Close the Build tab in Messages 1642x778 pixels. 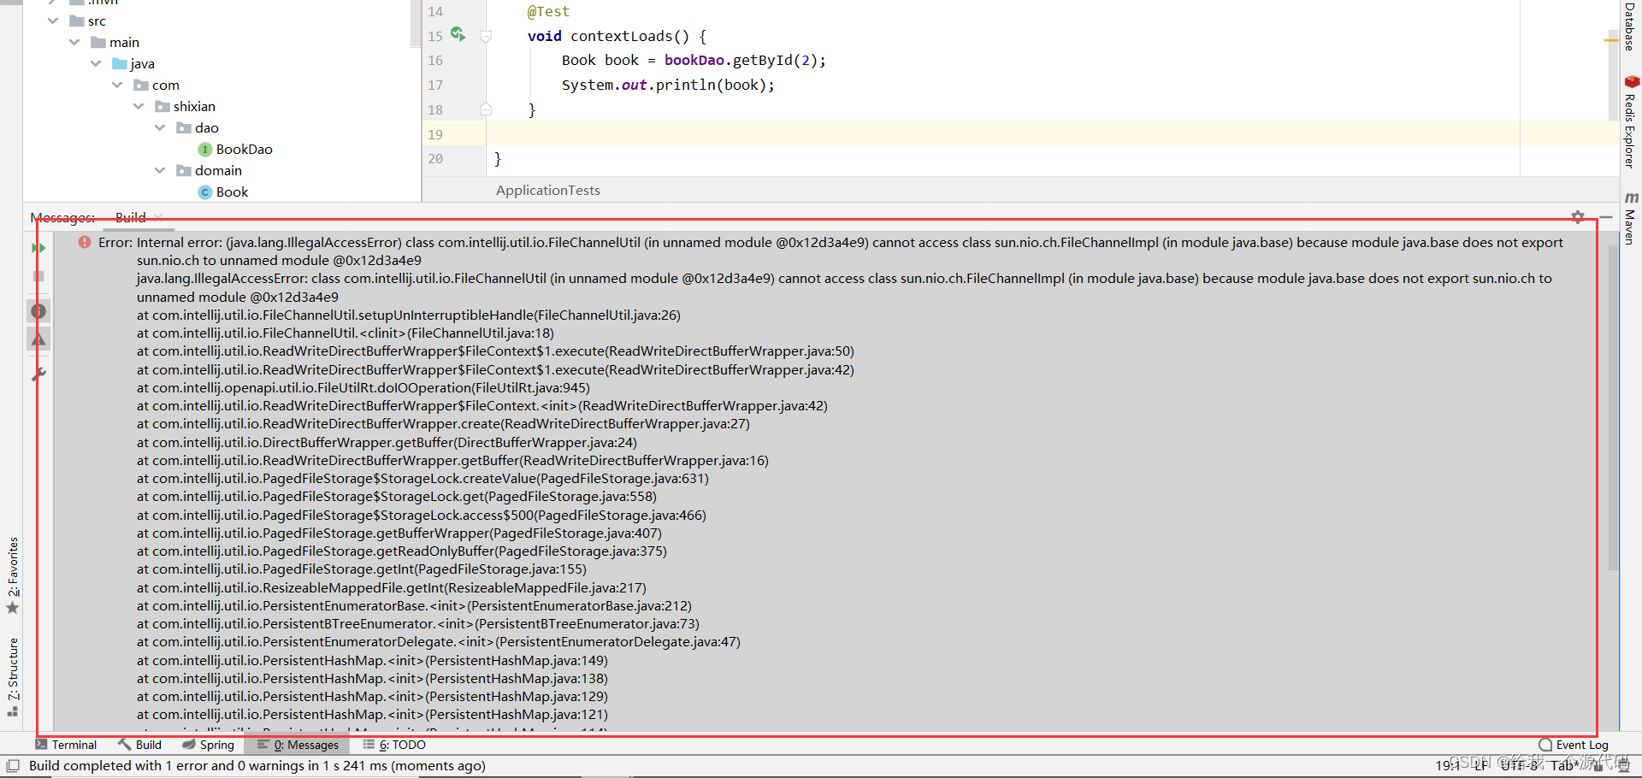tap(159, 217)
